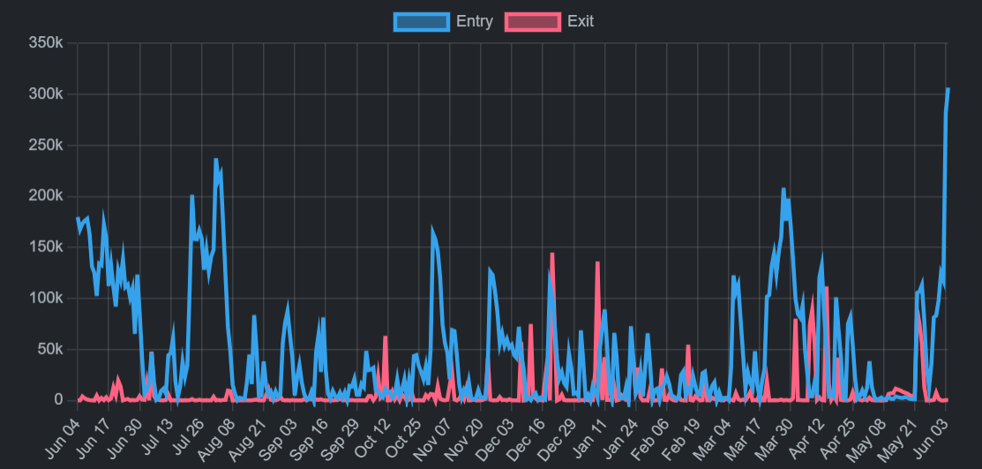Screen dimensions: 982x469
Task: Click the Entry peak near Dec 03
Action: [x=490, y=269]
